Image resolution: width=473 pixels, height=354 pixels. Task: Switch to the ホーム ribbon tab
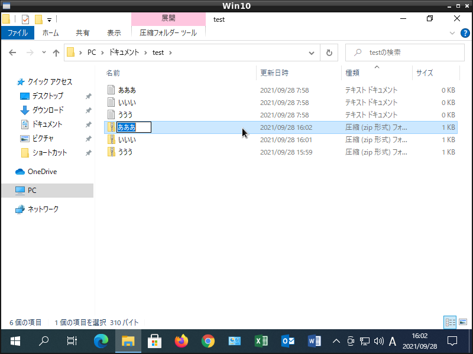50,33
